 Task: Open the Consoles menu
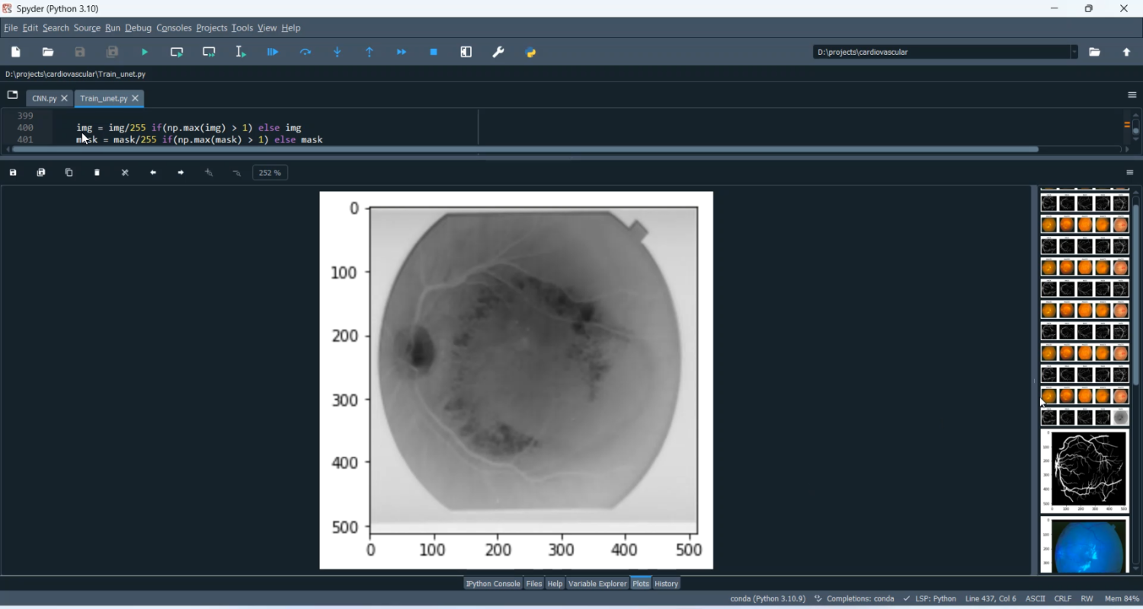(174, 28)
